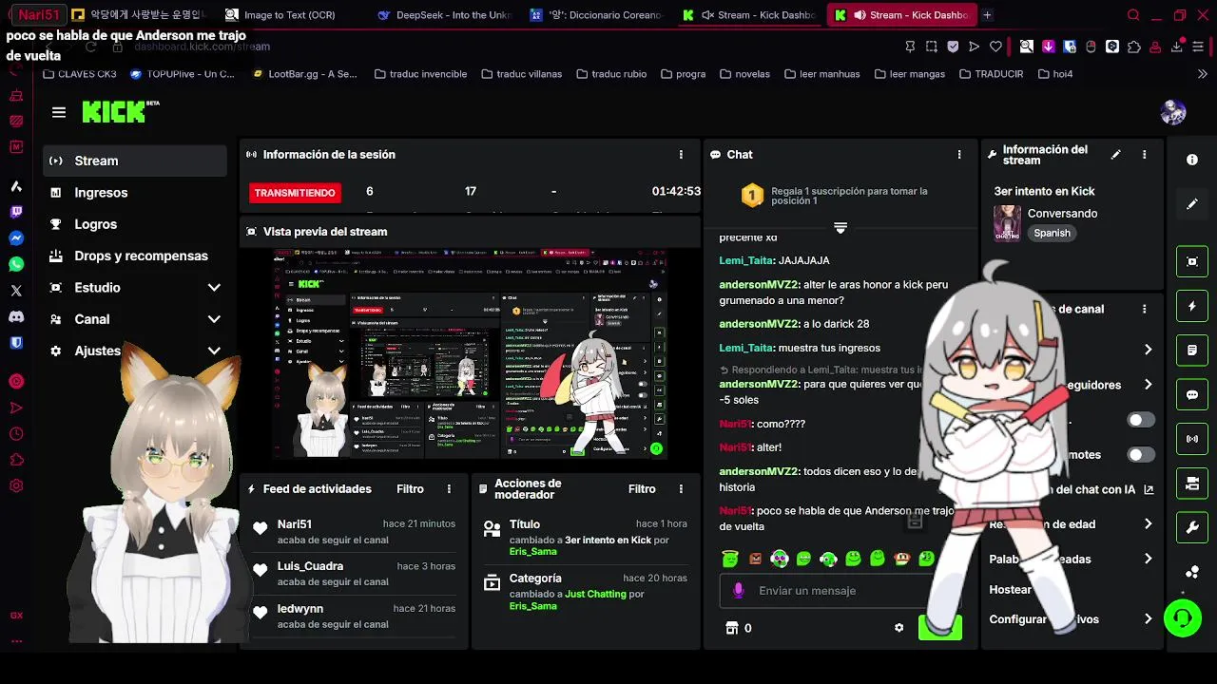Open the hamburger menu beside the Kick logo

pos(59,112)
